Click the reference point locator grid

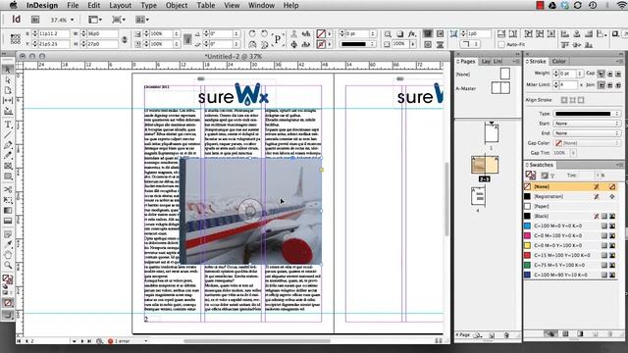[x=16, y=39]
